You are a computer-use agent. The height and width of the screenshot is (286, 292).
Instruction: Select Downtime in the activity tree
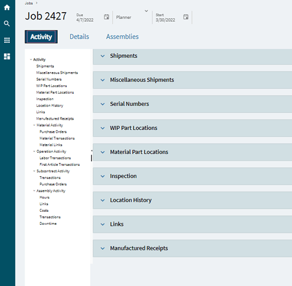point(48,224)
